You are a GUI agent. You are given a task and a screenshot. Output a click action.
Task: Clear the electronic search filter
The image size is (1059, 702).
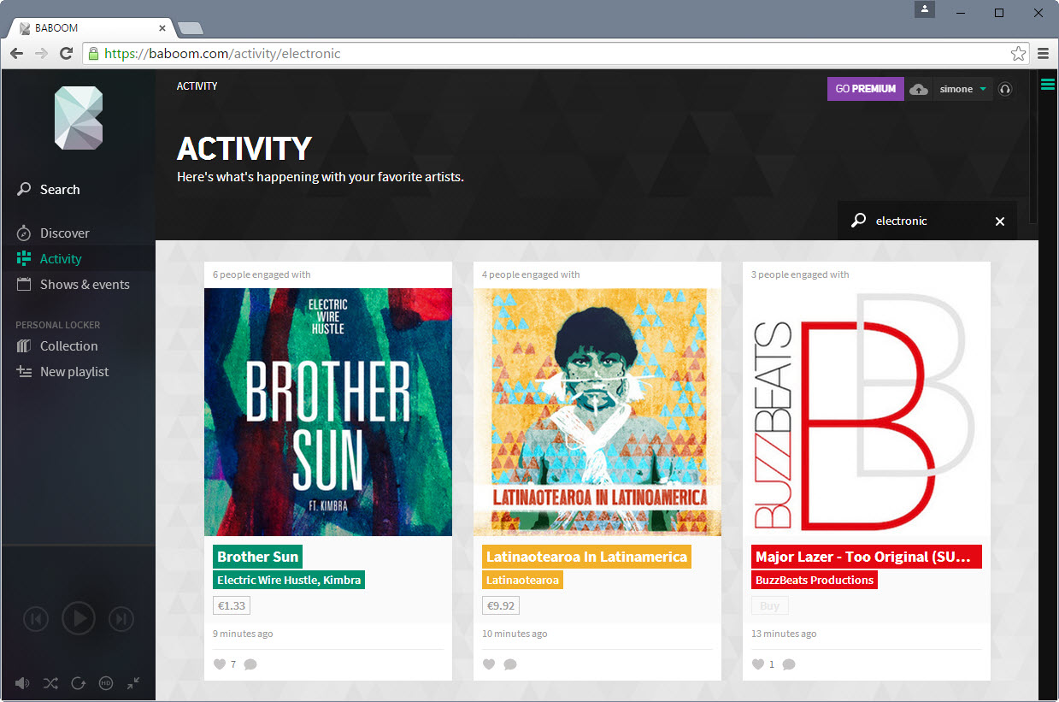tap(1000, 221)
